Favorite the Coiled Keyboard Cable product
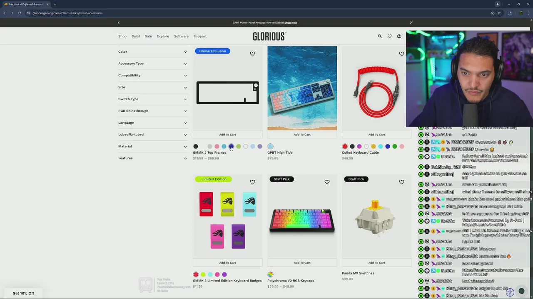533x299 pixels. (x=401, y=54)
